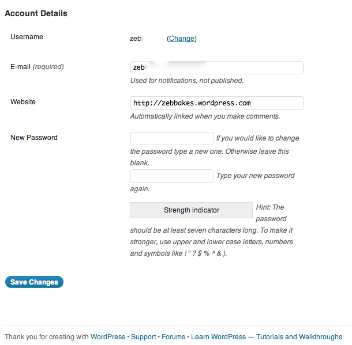
Task: Click into the Website URL field
Action: click(x=217, y=103)
